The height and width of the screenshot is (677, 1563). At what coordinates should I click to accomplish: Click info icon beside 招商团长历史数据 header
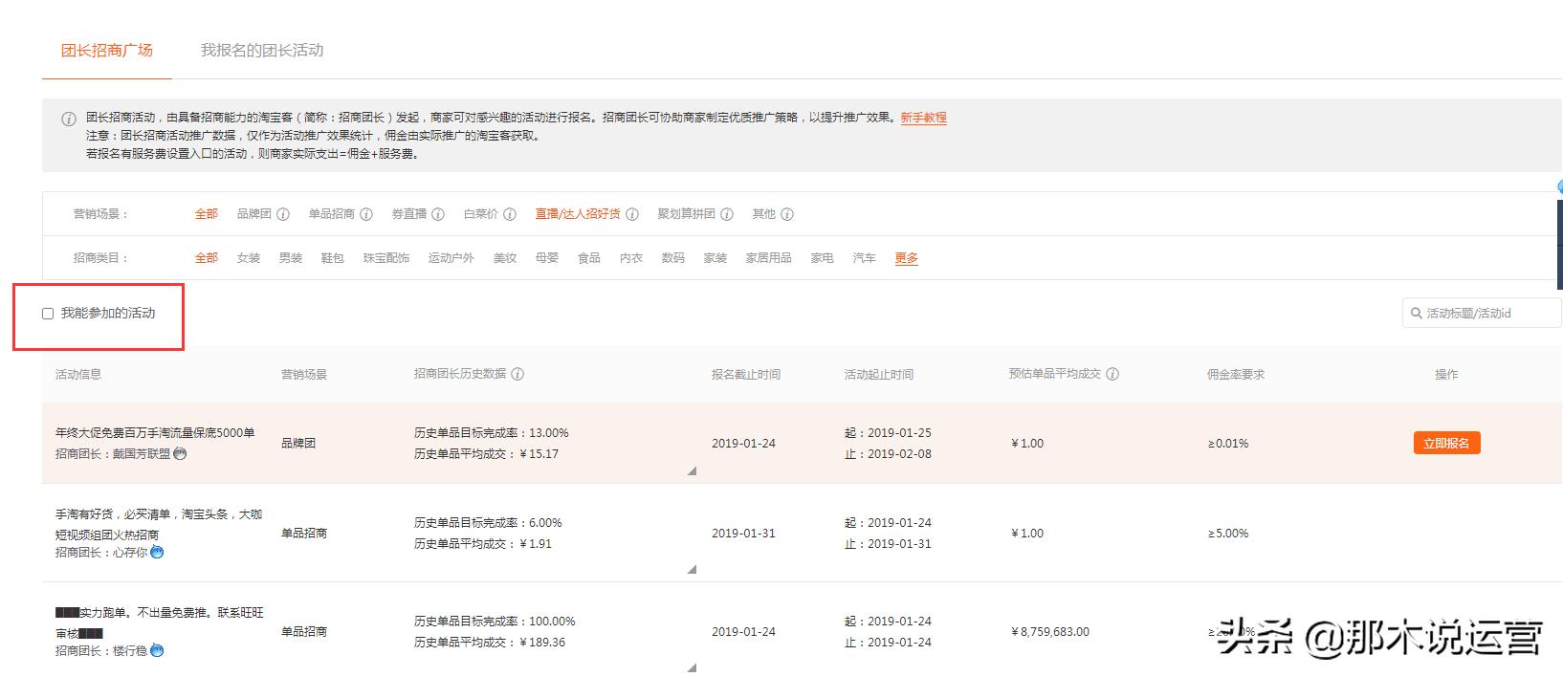(517, 374)
